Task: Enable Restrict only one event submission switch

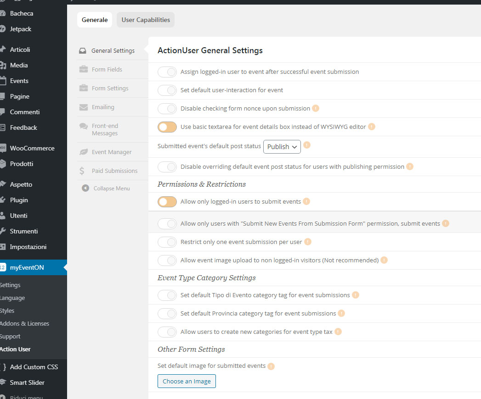Action: pos(167,242)
